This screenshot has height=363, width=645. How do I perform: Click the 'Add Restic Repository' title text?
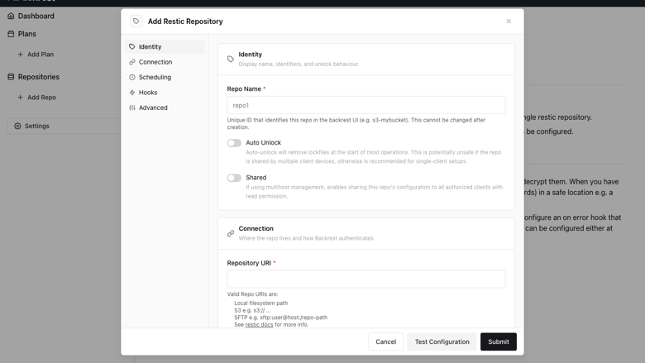185,21
